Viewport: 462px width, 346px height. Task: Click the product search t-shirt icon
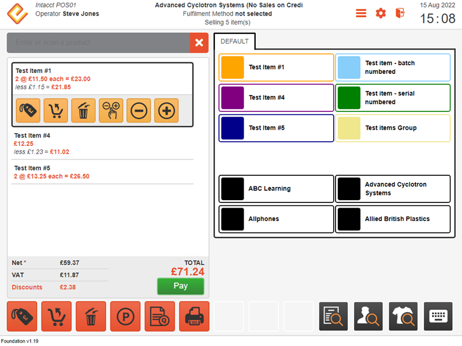(x=403, y=316)
